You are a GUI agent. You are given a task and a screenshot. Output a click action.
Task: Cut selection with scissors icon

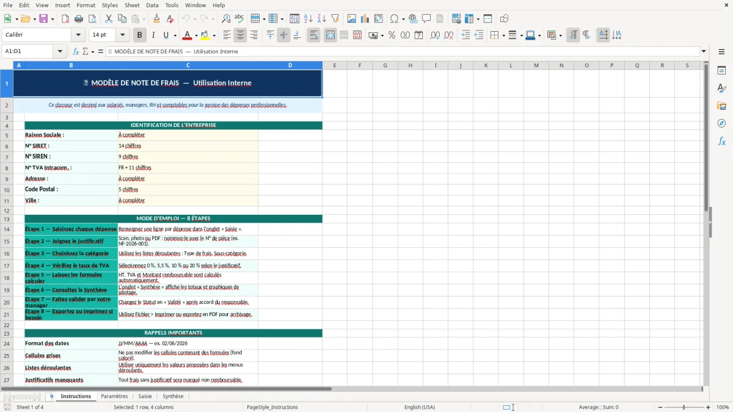[x=109, y=19]
